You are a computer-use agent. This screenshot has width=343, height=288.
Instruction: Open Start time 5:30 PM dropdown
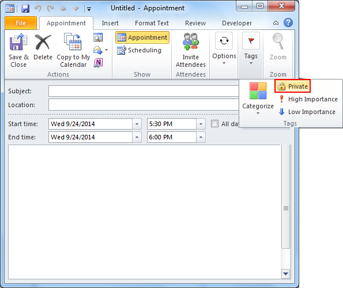click(x=201, y=124)
